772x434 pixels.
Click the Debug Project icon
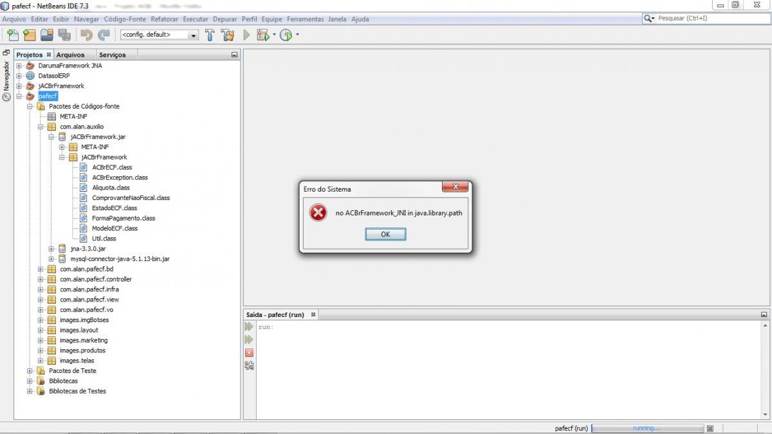pos(262,35)
